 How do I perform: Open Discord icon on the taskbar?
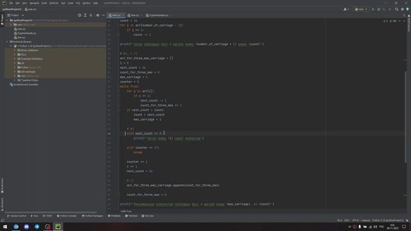(26, 227)
